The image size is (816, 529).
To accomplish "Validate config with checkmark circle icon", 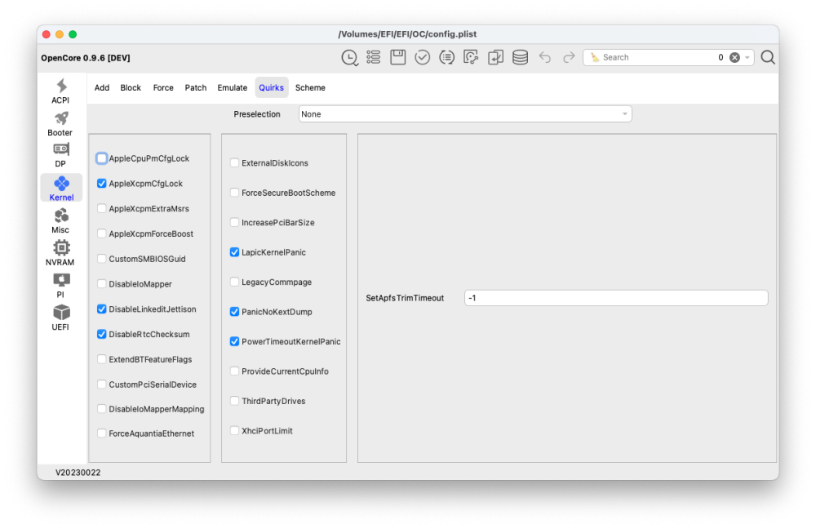I will [x=422, y=57].
